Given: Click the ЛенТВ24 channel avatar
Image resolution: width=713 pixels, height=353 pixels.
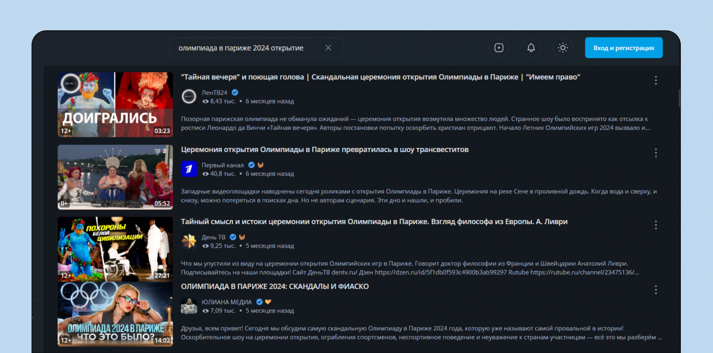Looking at the screenshot, I should (x=189, y=96).
